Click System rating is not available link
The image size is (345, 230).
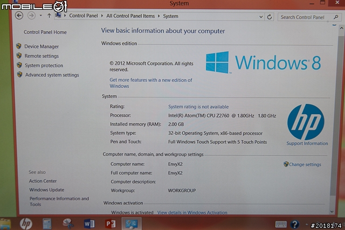coord(198,107)
